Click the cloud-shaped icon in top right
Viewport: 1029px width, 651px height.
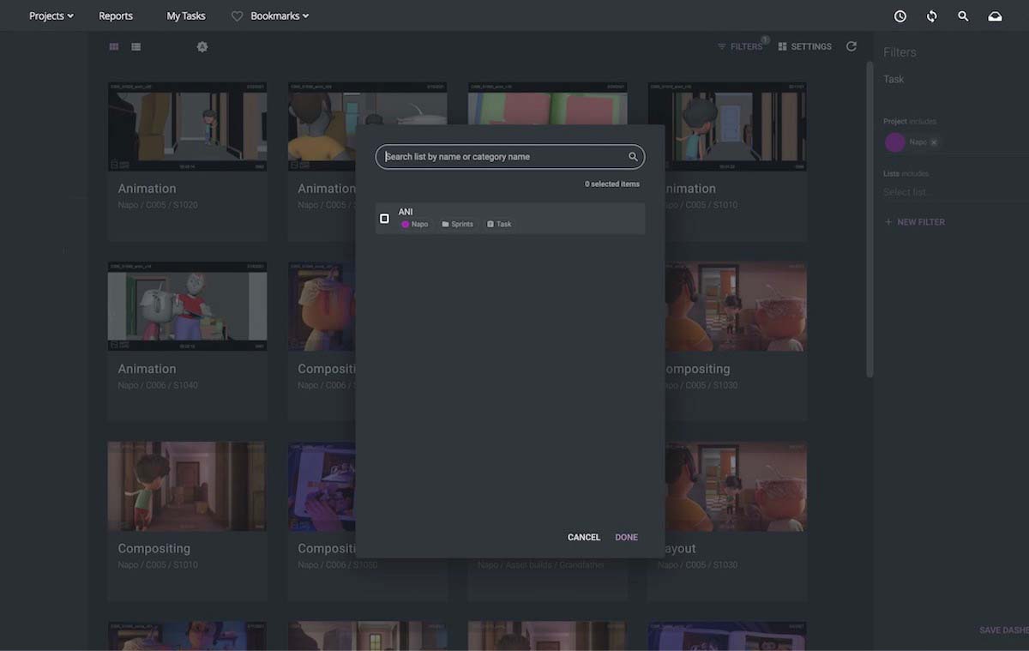[995, 16]
